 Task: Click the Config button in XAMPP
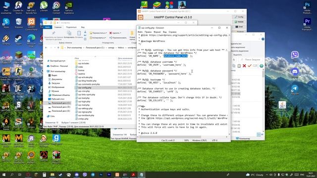239,17
